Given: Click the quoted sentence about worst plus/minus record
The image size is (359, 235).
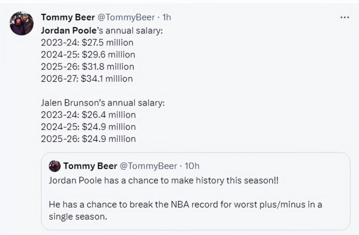Looking at the screenshot, I should click(185, 210).
